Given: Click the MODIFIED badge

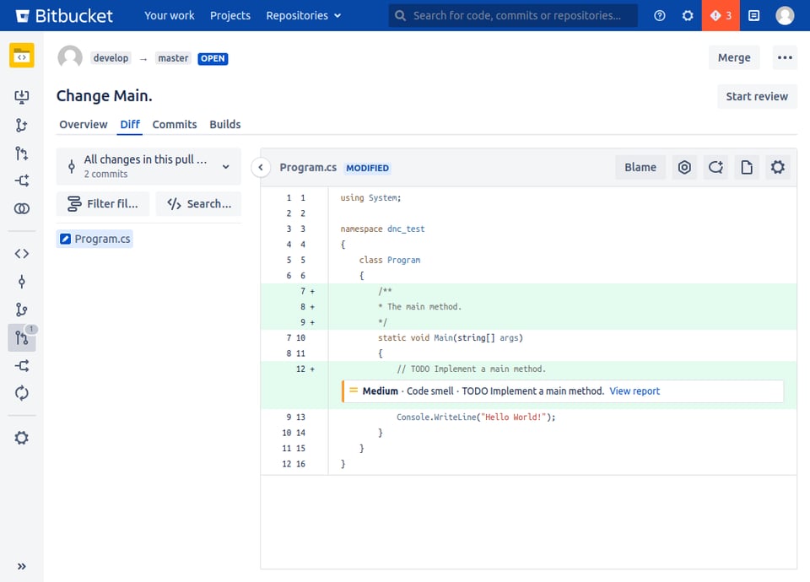Looking at the screenshot, I should coord(367,168).
